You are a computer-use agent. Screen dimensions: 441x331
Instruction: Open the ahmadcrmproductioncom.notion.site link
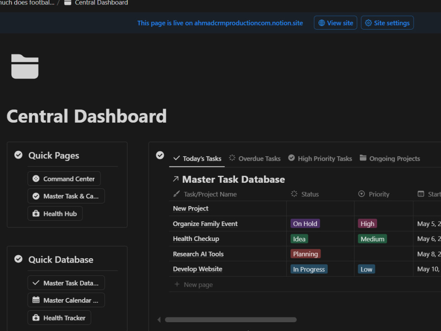[249, 23]
